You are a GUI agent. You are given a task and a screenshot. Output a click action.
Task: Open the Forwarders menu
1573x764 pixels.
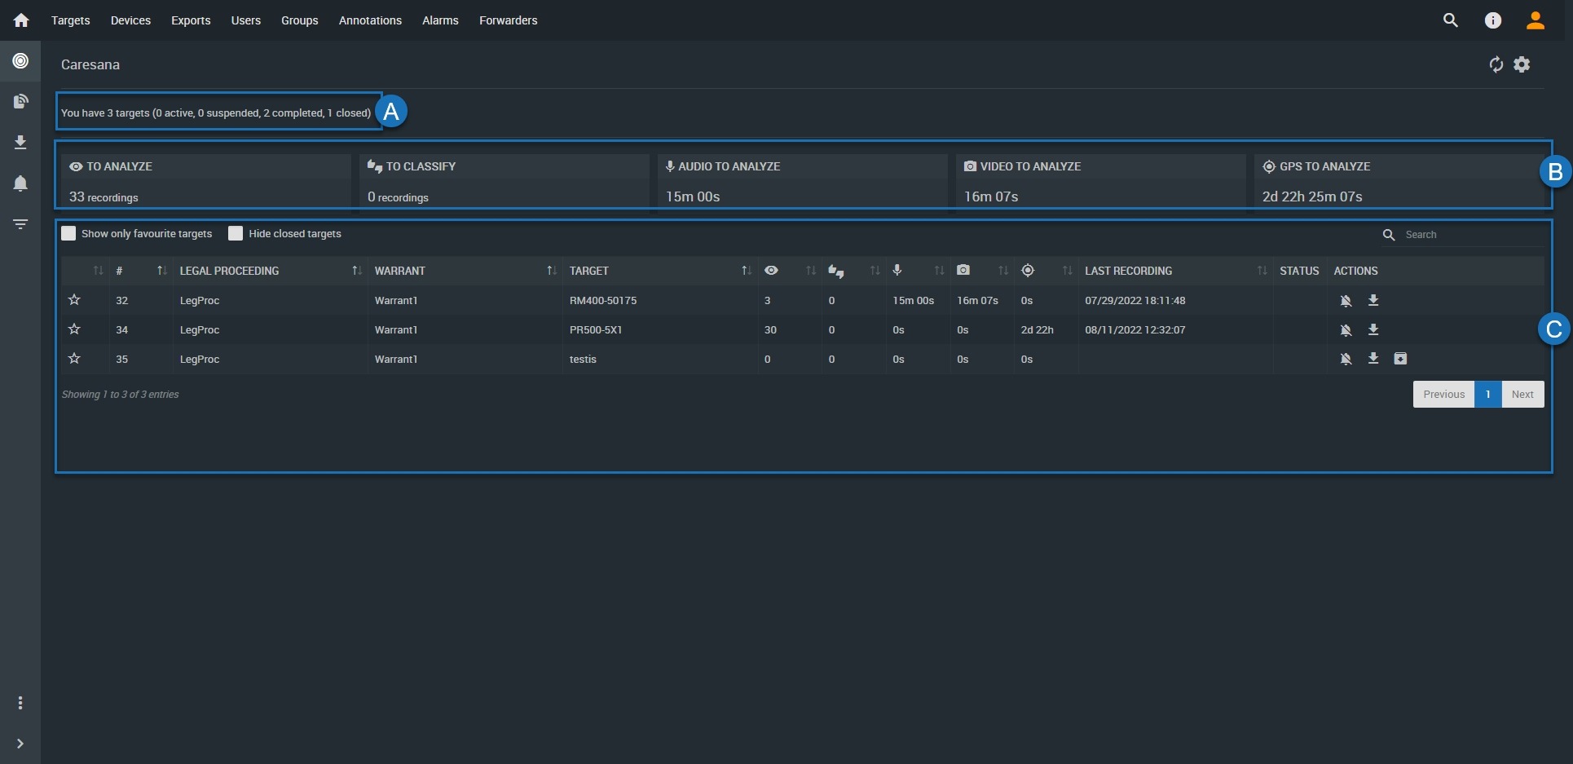(509, 20)
